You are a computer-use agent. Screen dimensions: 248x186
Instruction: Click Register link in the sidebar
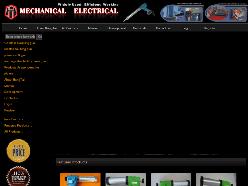(10, 110)
